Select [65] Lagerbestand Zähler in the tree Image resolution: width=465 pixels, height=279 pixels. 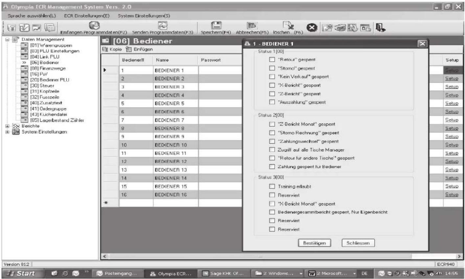click(57, 120)
